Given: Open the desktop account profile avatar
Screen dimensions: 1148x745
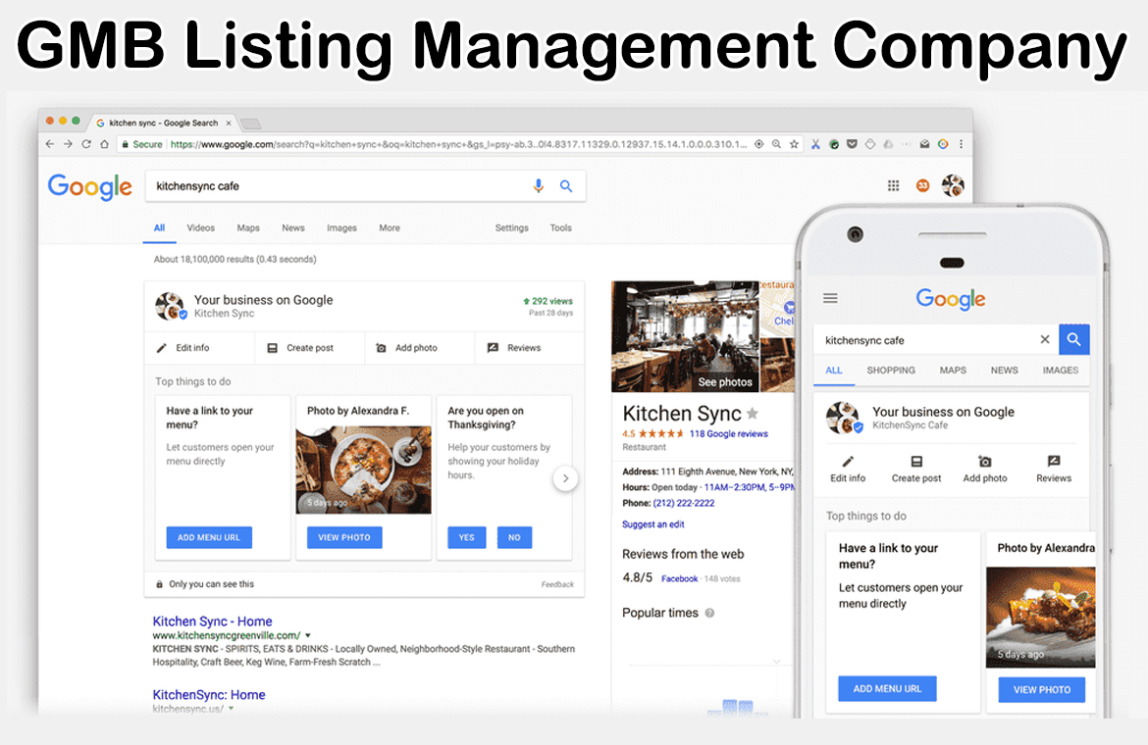Looking at the screenshot, I should click(x=953, y=185).
